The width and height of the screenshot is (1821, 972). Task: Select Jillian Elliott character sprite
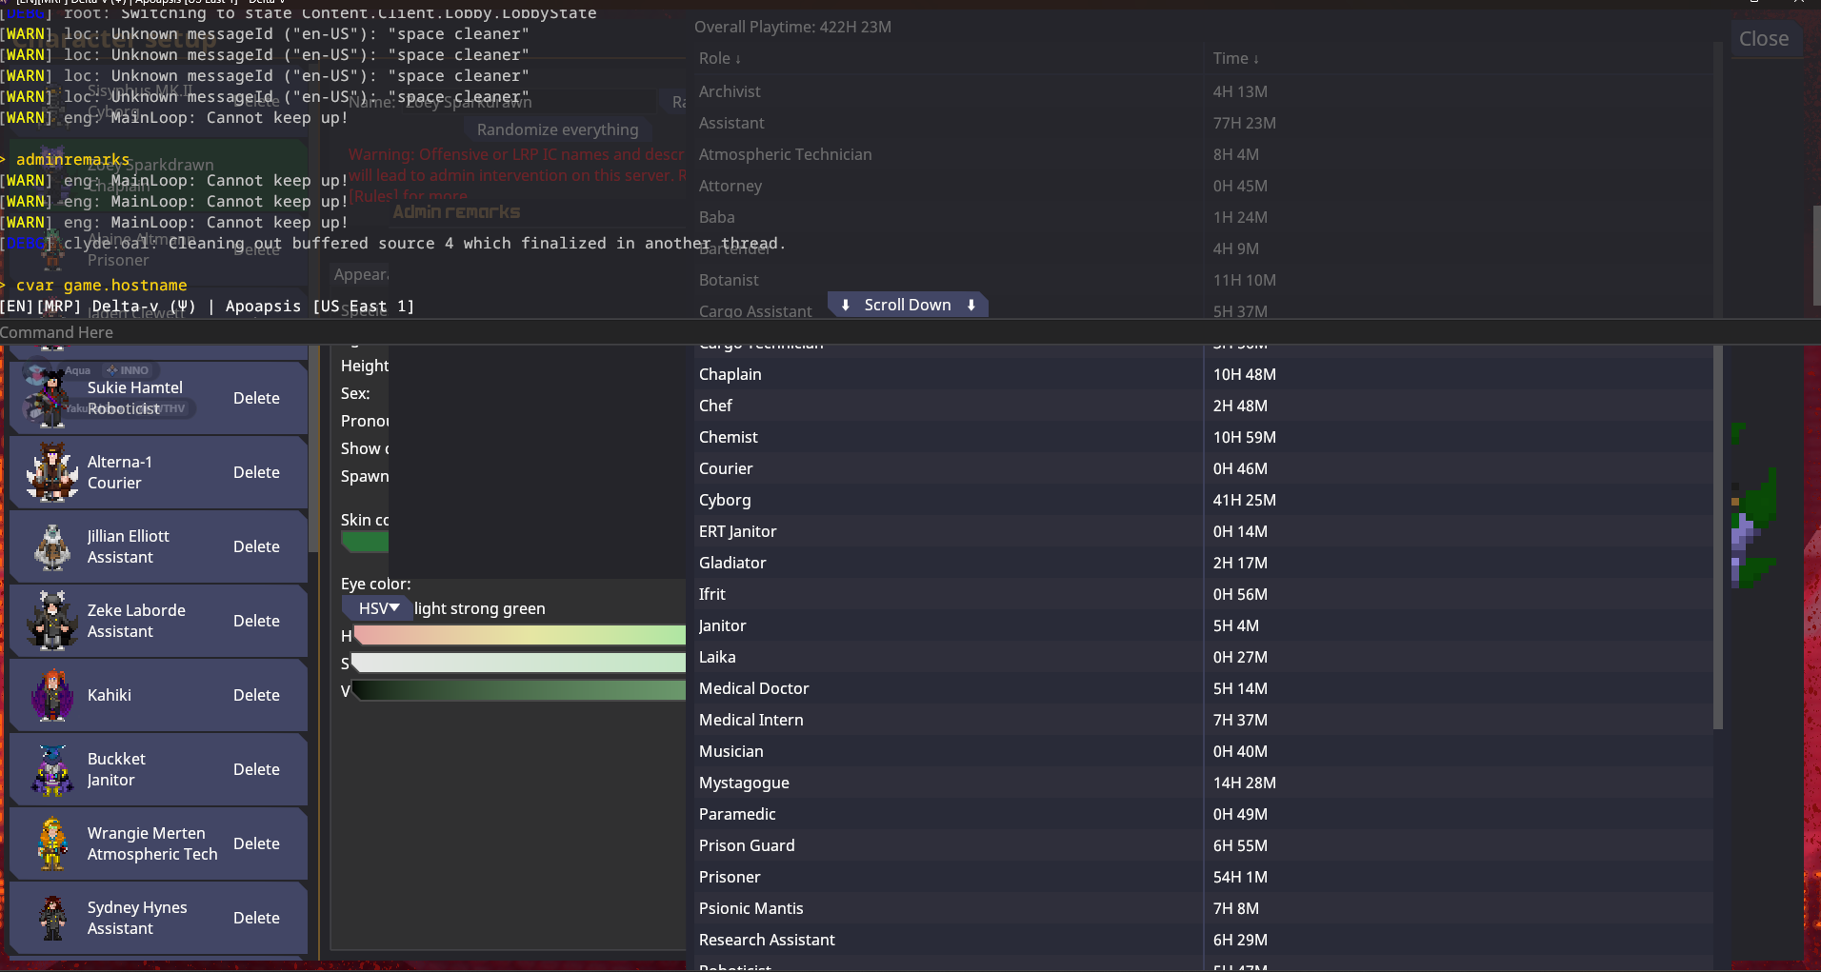[51, 546]
